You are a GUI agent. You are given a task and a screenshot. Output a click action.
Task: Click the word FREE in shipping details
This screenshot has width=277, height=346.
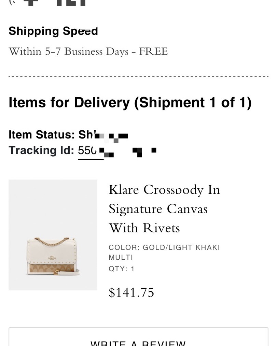tap(153, 52)
